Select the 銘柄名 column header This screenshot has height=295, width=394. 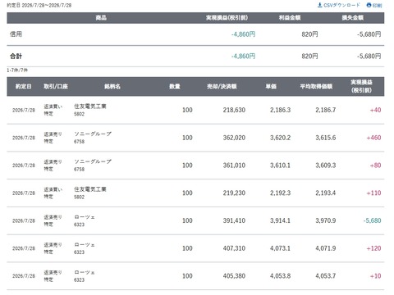click(x=112, y=86)
